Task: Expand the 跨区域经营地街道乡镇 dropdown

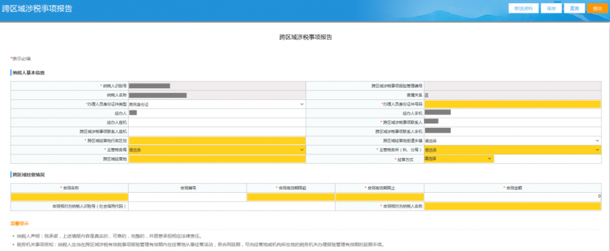Action: click(x=512, y=140)
